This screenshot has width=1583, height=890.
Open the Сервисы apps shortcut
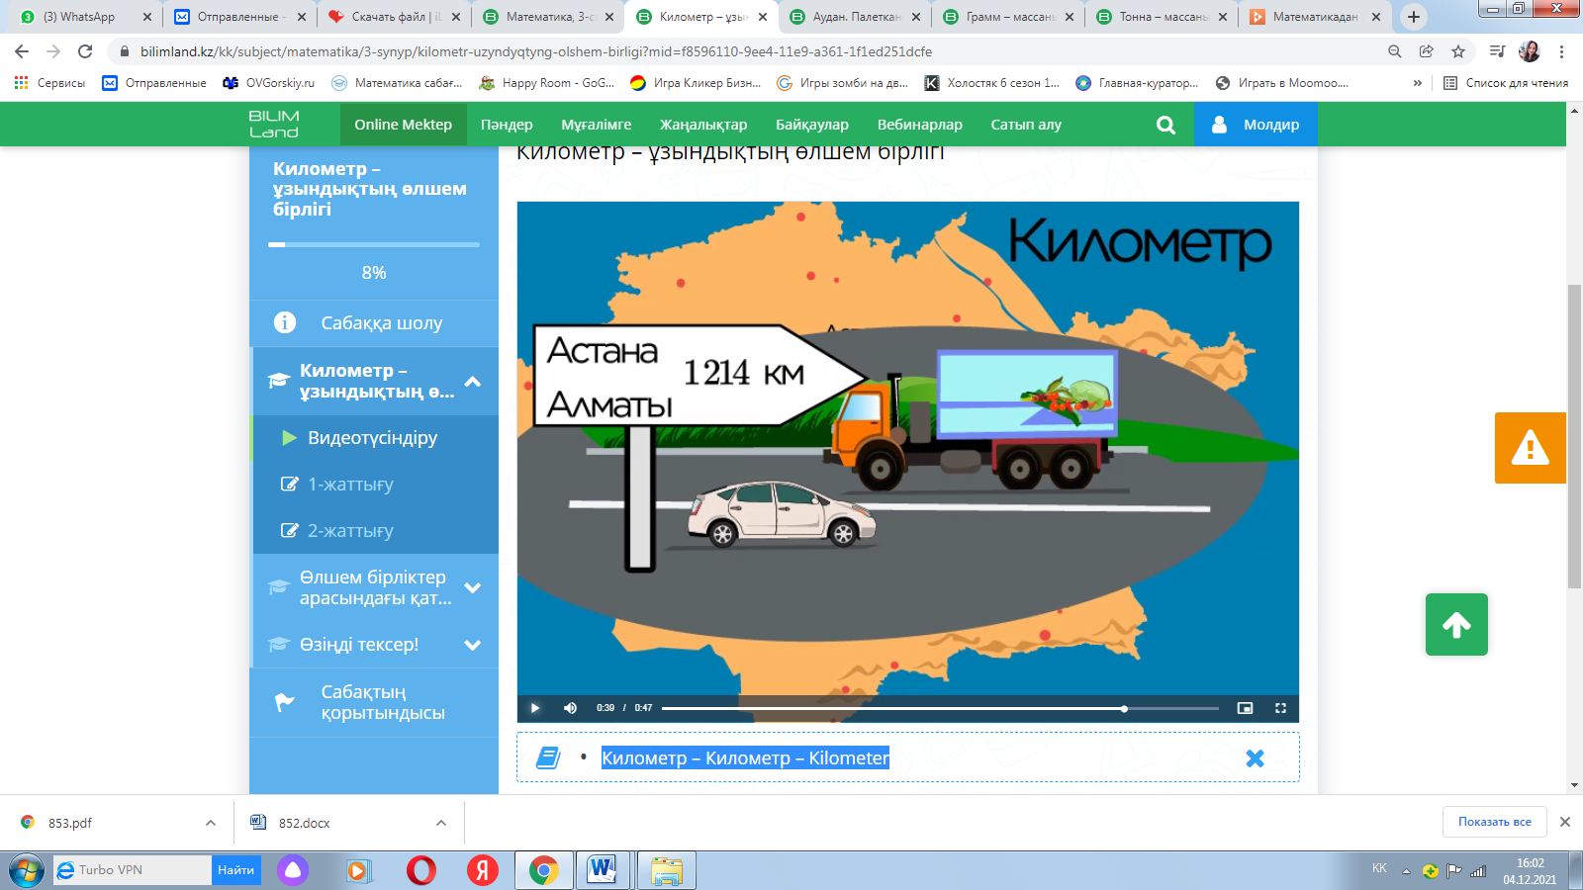click(49, 83)
